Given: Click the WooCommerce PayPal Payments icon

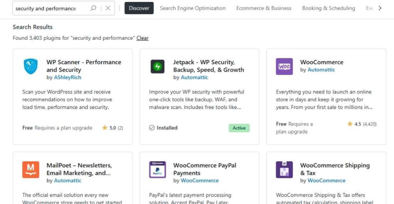Looking at the screenshot, I should pos(157,169).
